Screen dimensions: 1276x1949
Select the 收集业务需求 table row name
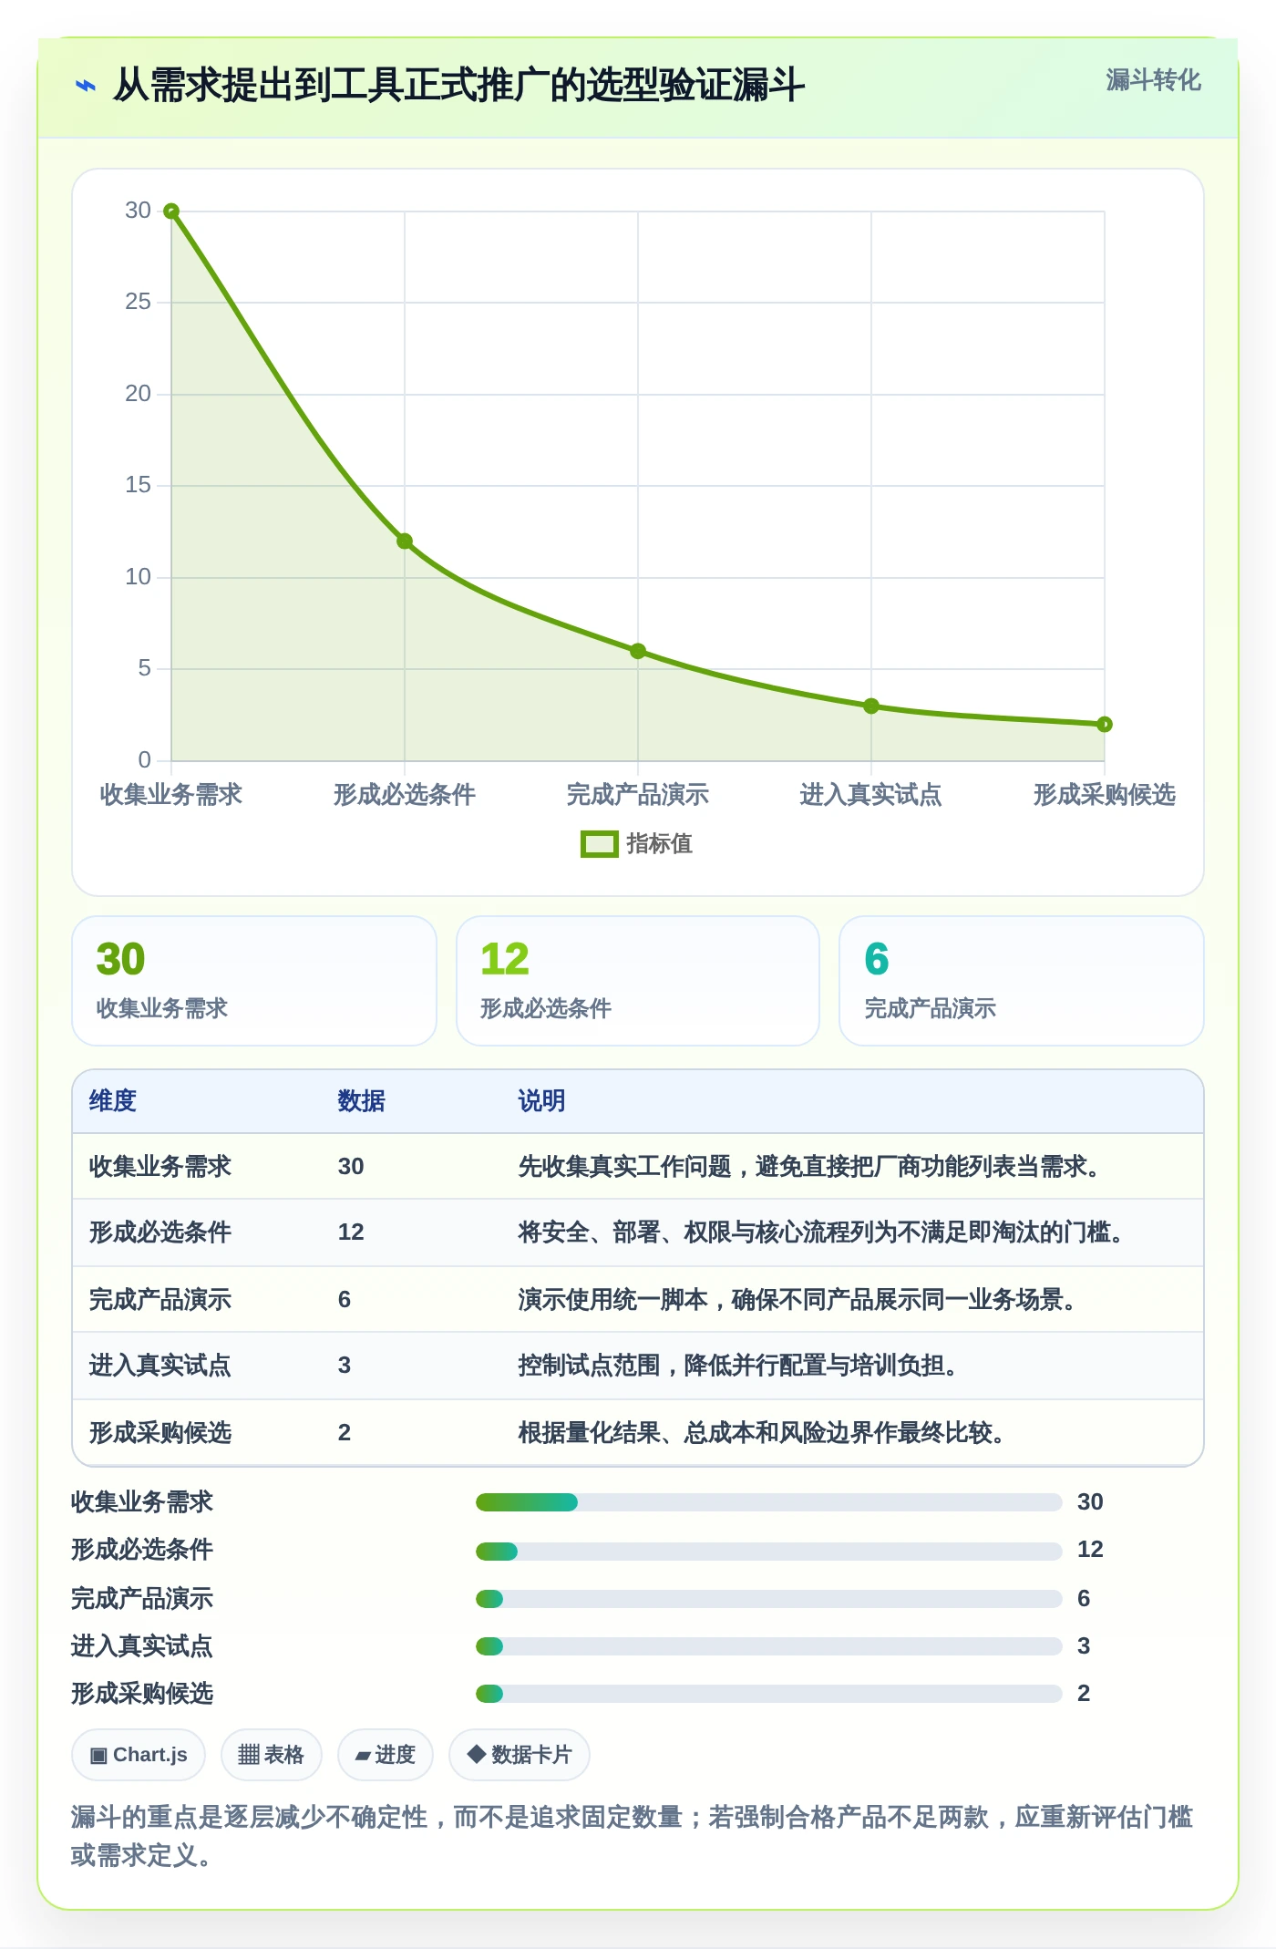[160, 1167]
